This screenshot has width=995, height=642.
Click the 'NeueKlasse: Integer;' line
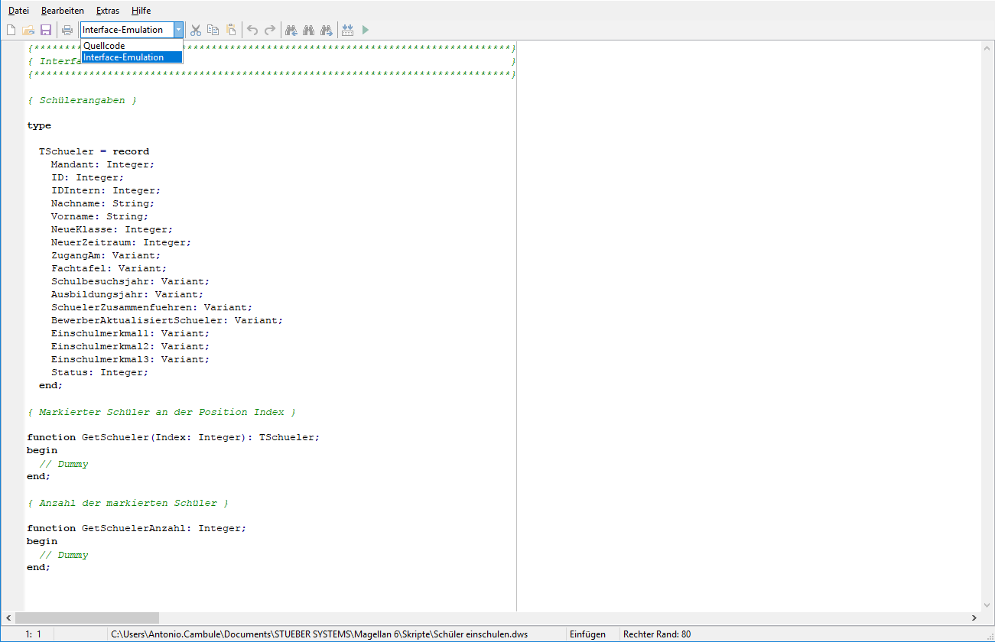click(112, 229)
